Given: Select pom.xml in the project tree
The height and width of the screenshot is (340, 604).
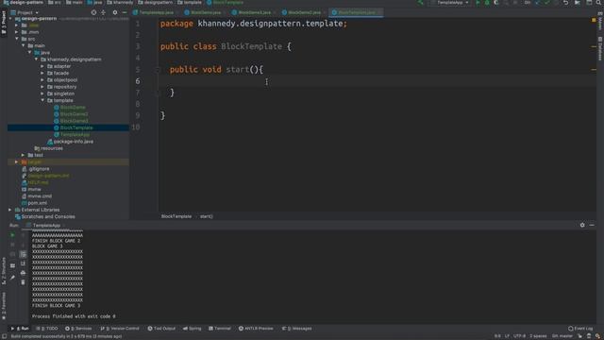Looking at the screenshot, I should click(x=34, y=203).
